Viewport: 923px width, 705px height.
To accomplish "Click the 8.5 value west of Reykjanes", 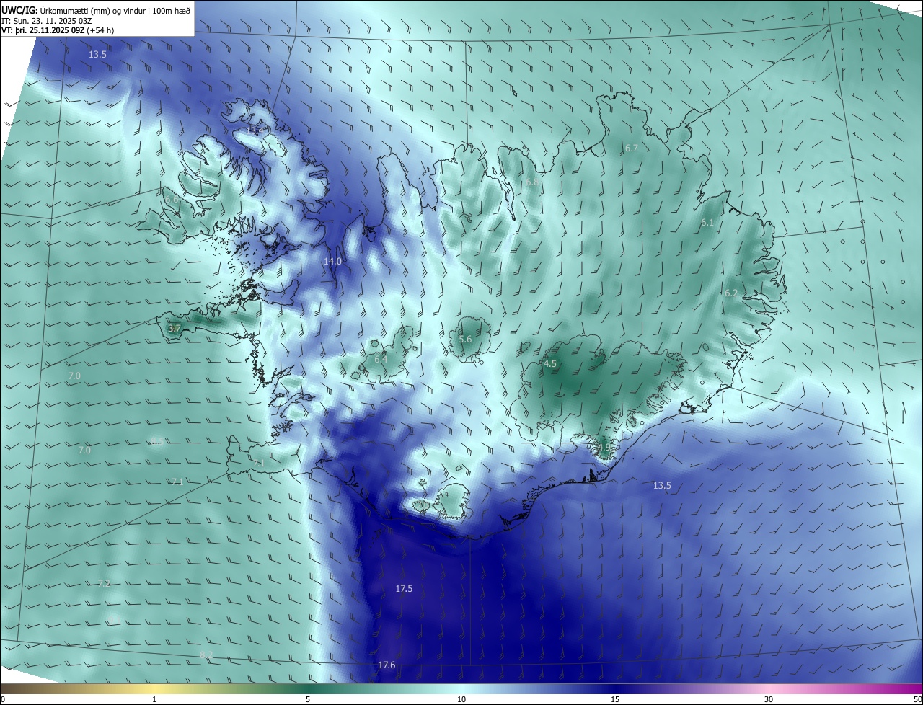I will (156, 441).
